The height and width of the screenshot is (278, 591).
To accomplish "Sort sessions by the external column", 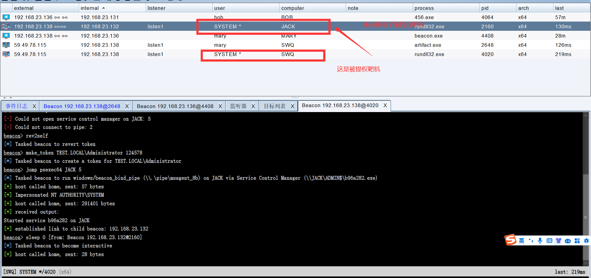I will tap(45, 8).
